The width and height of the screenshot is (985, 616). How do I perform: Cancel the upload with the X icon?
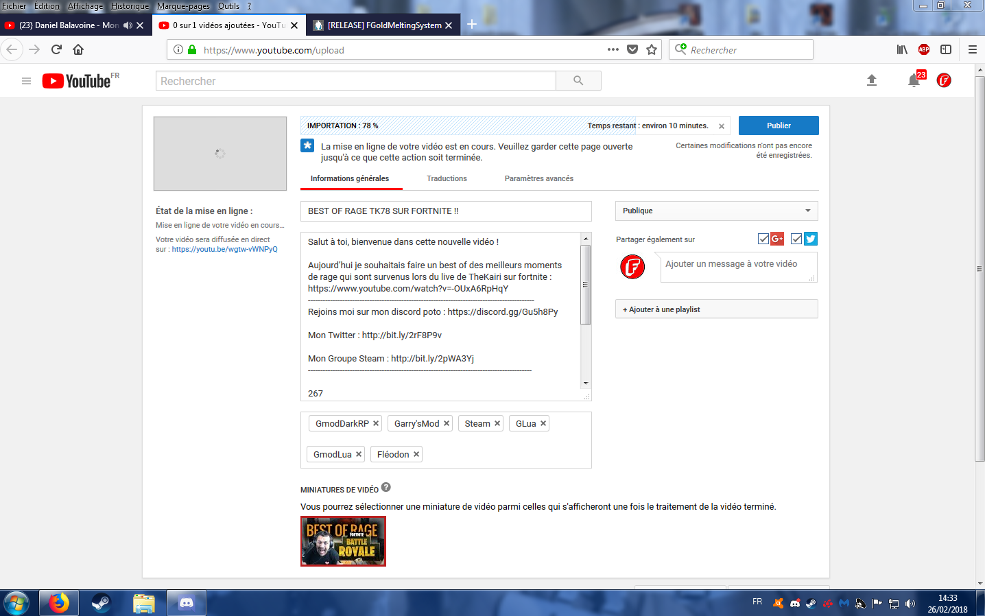pos(722,126)
